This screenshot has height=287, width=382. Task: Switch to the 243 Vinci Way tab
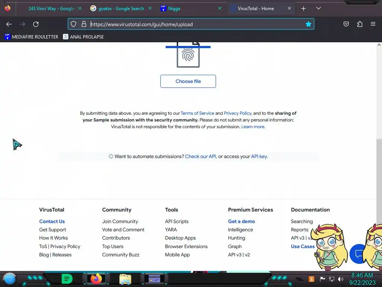51,9
